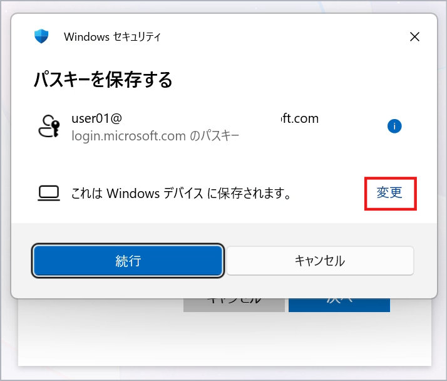Click the laptop device icon
The width and height of the screenshot is (447, 381).
coord(49,193)
